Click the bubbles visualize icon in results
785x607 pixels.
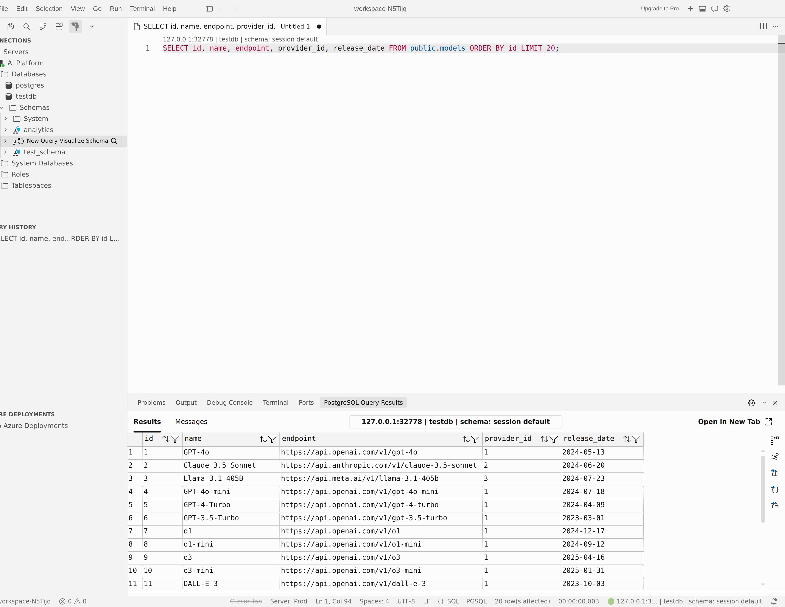pyautogui.click(x=775, y=457)
